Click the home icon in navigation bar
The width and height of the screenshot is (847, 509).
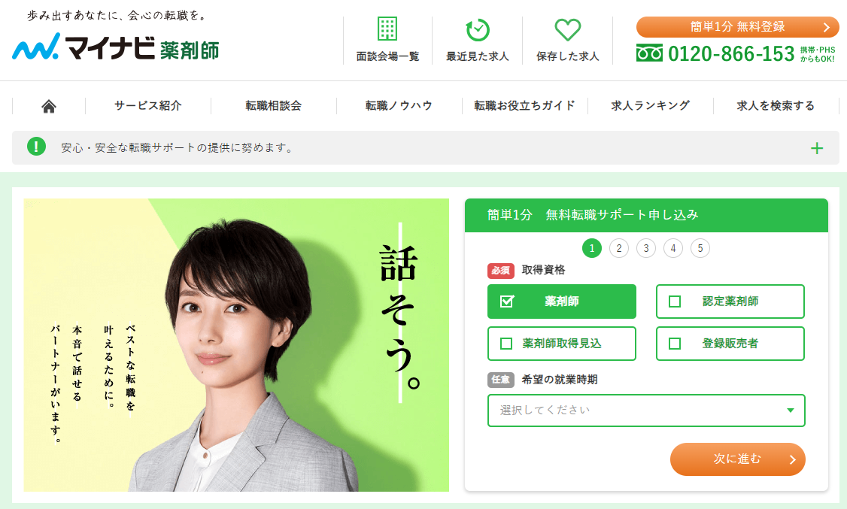point(49,106)
